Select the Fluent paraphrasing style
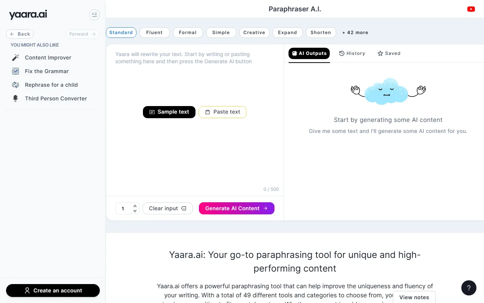This screenshot has width=484, height=303. pos(154,33)
